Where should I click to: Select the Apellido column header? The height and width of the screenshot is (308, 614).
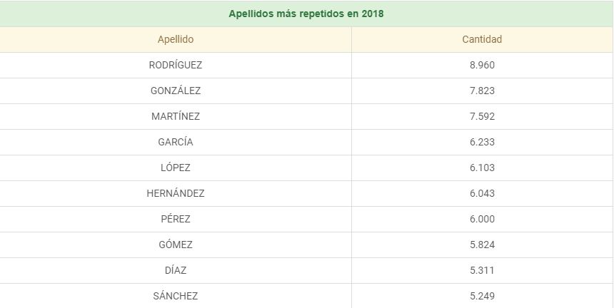(x=176, y=39)
